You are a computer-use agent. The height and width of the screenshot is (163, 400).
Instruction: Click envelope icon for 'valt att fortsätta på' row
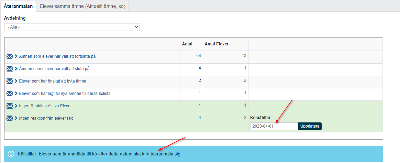tap(9, 57)
